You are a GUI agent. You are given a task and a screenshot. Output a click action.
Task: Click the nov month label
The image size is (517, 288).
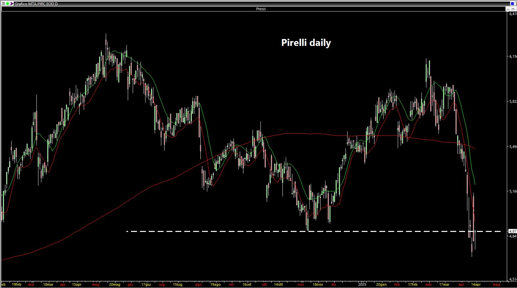(x=301, y=284)
